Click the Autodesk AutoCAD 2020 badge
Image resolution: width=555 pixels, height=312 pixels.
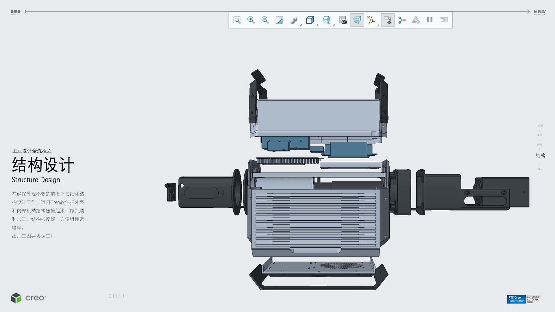(x=533, y=299)
